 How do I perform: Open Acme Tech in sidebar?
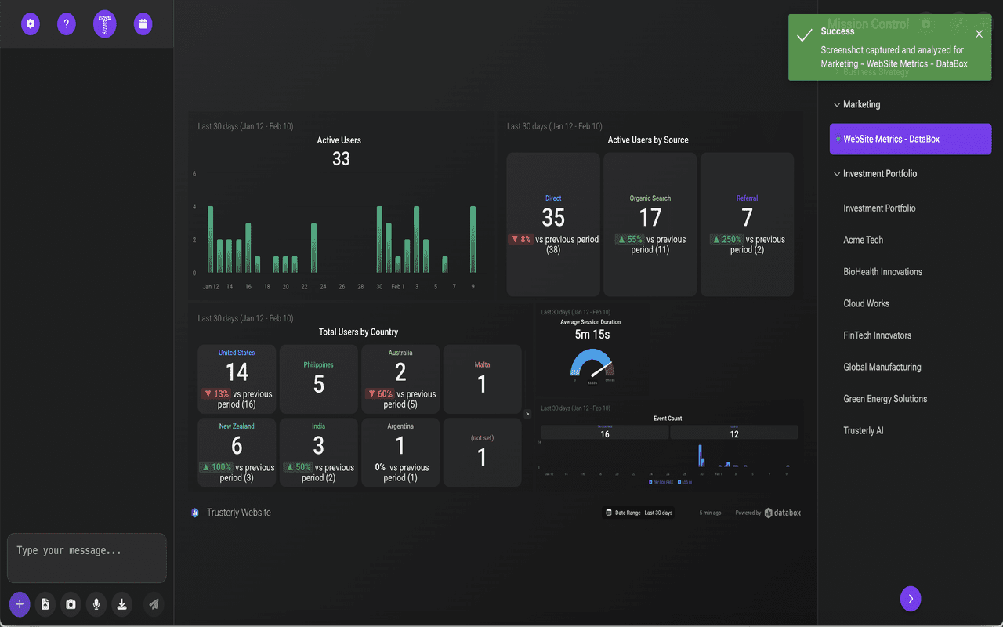(864, 240)
